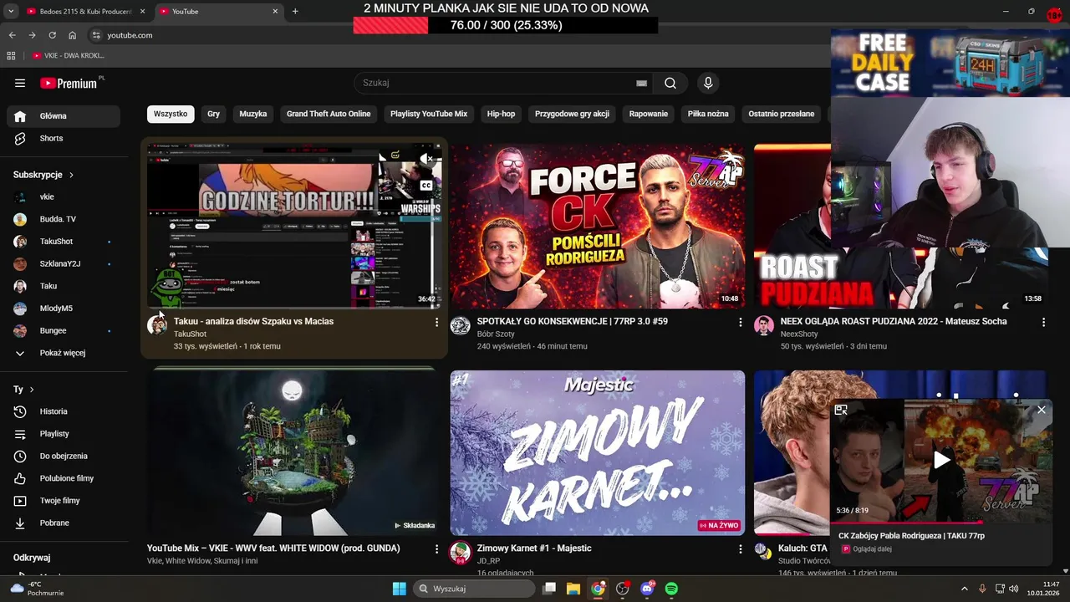This screenshot has height=602, width=1070.
Task: Open options menu for NEEX OGLĄDA ROAST video
Action: coord(1043,322)
